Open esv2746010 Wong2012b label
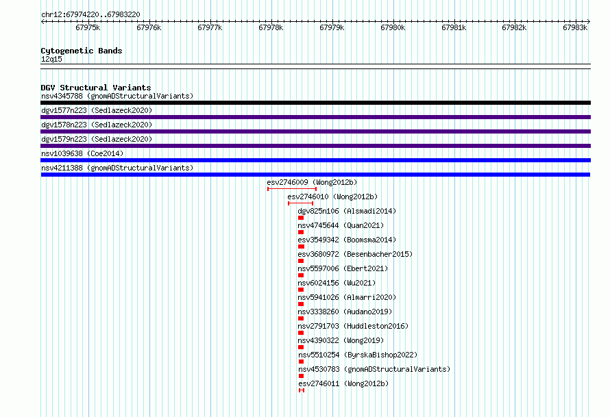Image resolution: width=610 pixels, height=417 pixels. tap(332, 197)
